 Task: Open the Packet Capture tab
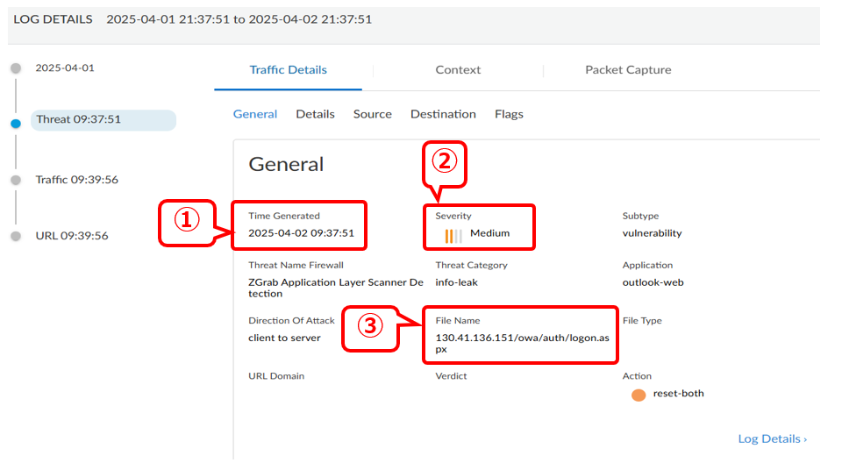tap(628, 70)
